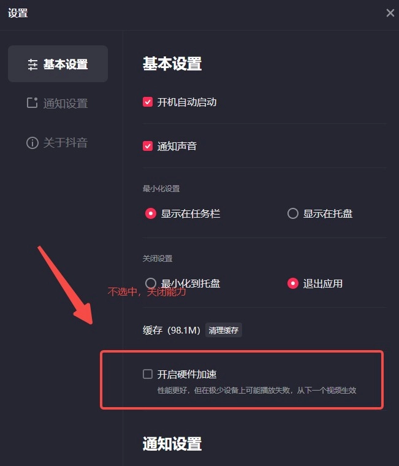
Task: Click the info icon beside 关于抖音
Action: 32,143
